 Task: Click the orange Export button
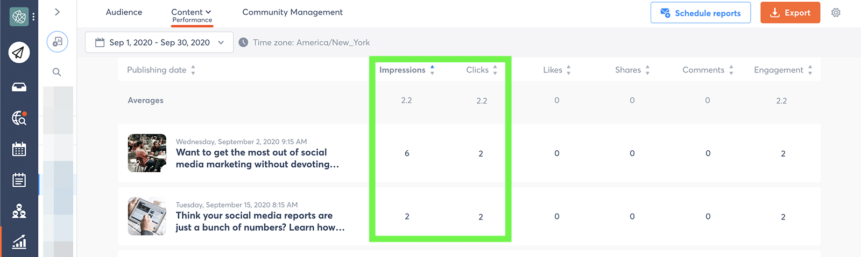click(x=790, y=13)
